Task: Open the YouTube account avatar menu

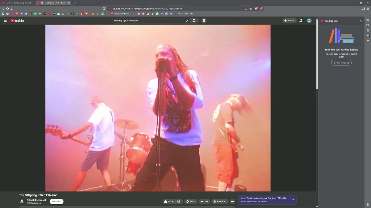Action: coord(309,21)
